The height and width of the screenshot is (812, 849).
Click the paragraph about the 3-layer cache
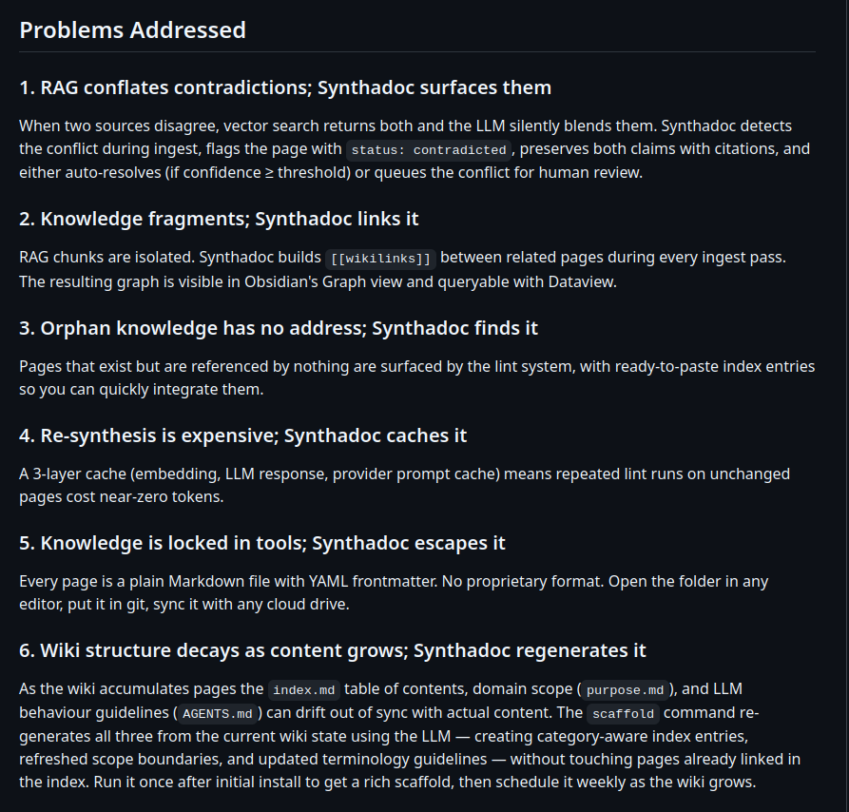[x=404, y=485]
